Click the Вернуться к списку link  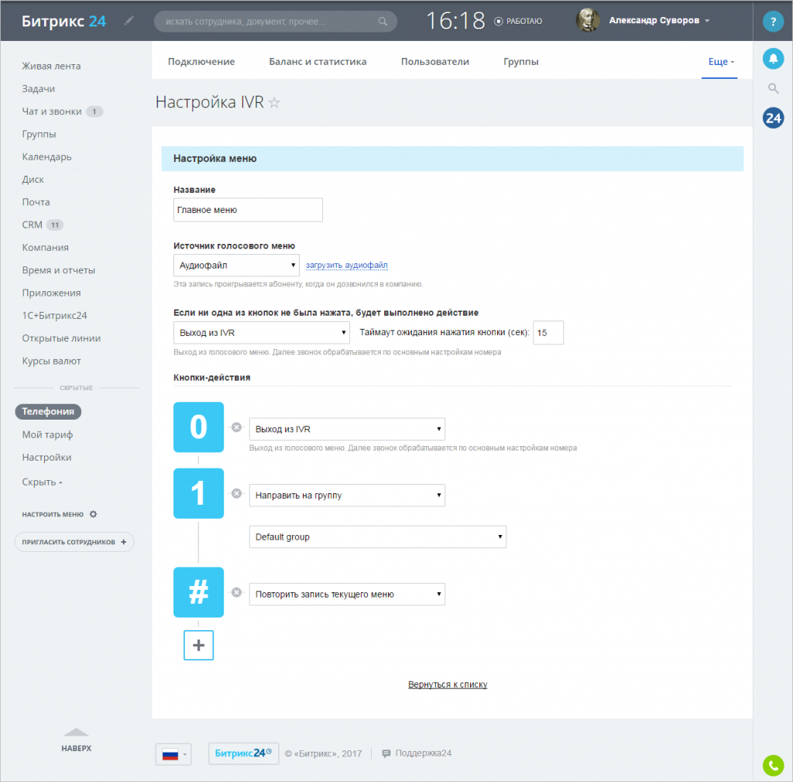[x=448, y=684]
